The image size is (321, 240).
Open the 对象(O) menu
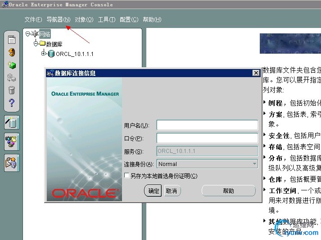[x=84, y=19]
